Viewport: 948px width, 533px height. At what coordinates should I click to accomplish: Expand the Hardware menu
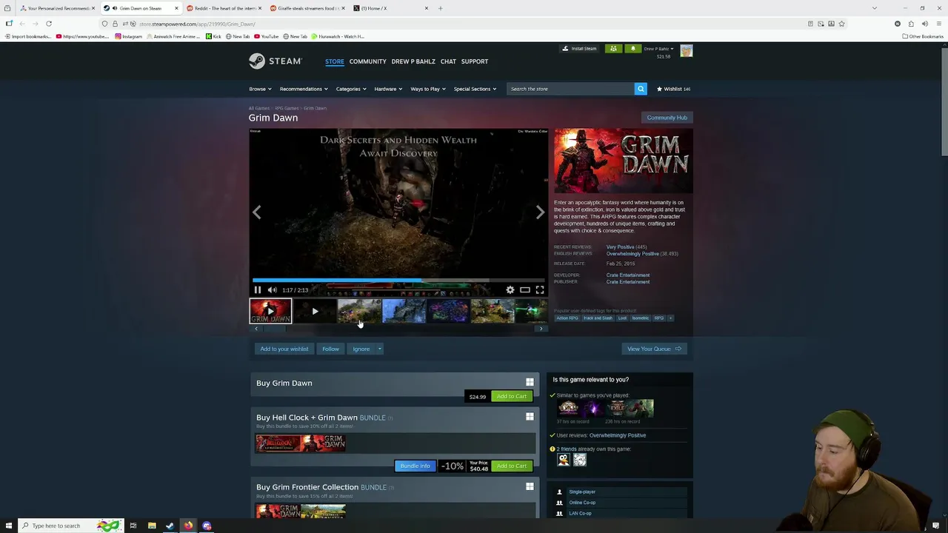coord(388,89)
